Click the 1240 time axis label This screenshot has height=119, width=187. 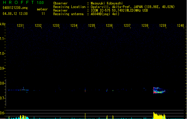coord(181,26)
